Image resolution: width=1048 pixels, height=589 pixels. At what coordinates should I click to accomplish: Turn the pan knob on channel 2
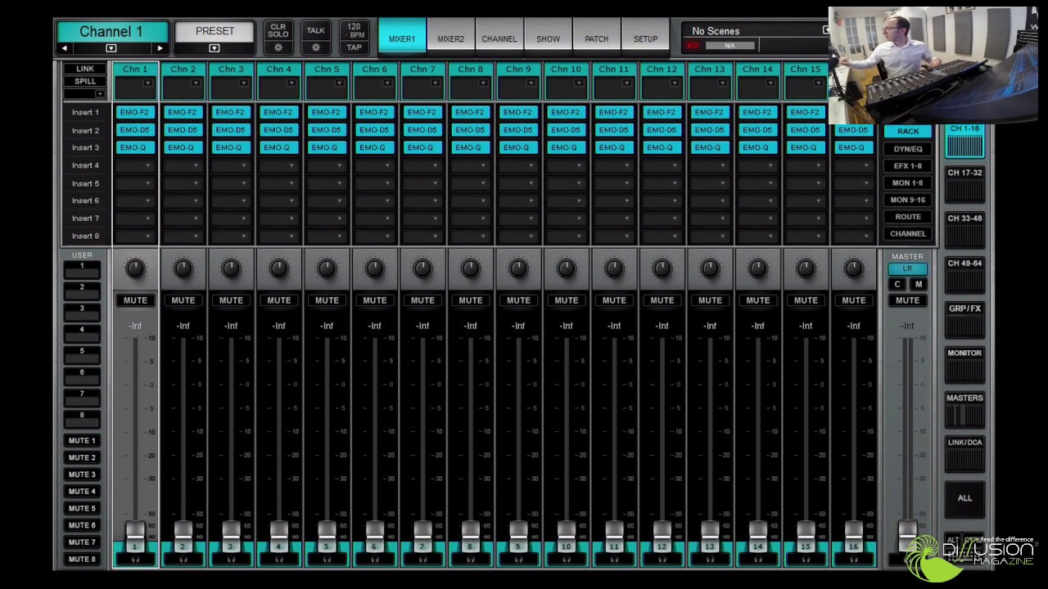tap(183, 268)
